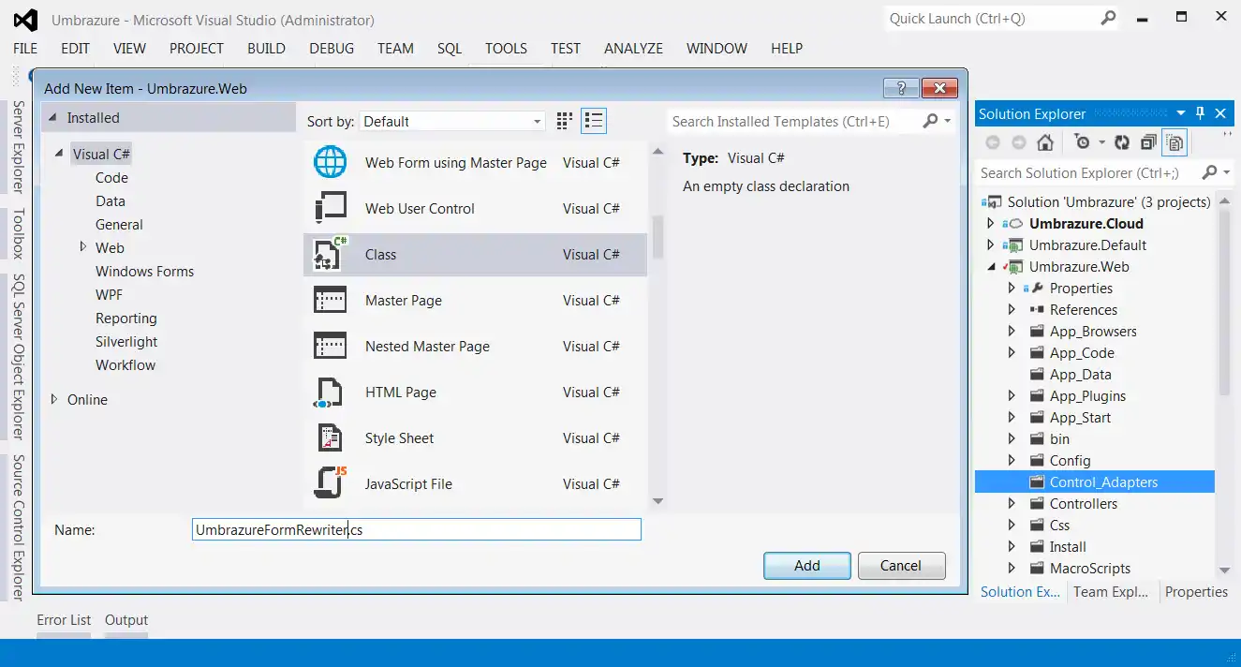Select the Style Sheet template icon

330,437
